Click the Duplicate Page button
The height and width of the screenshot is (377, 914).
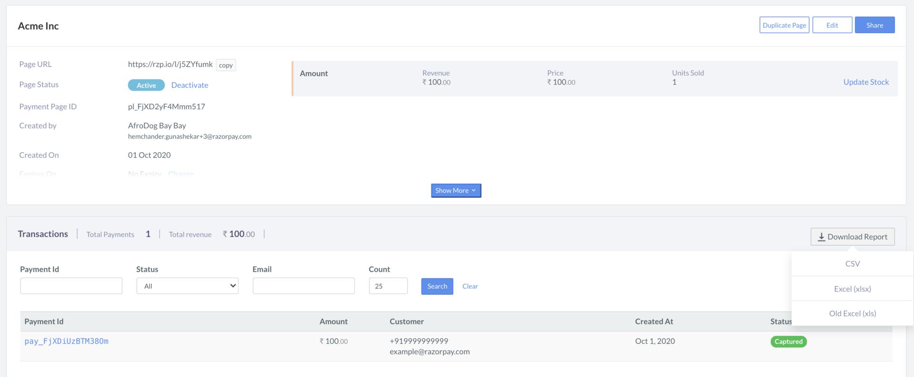(784, 25)
